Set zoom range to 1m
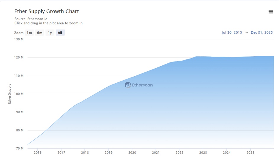 point(29,33)
